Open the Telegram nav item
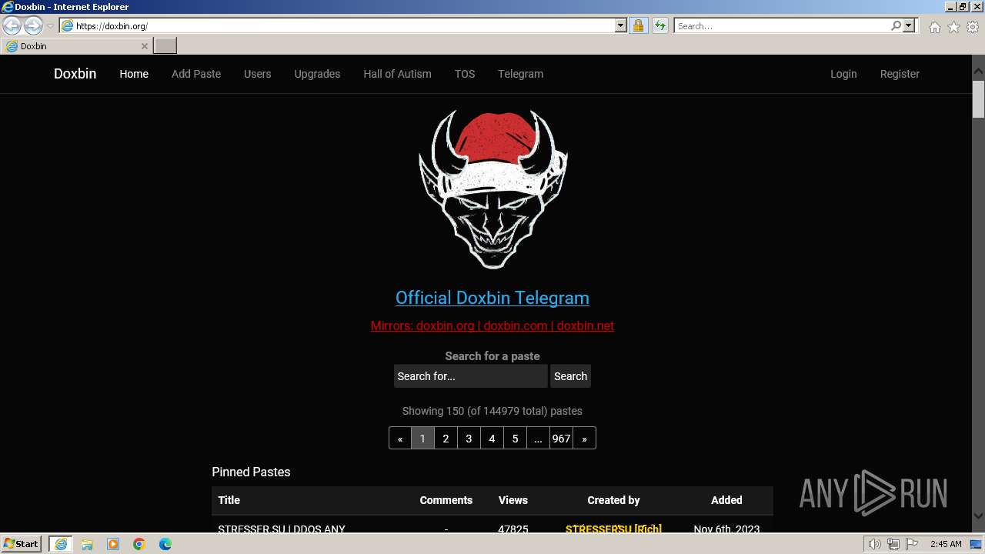 pos(520,74)
